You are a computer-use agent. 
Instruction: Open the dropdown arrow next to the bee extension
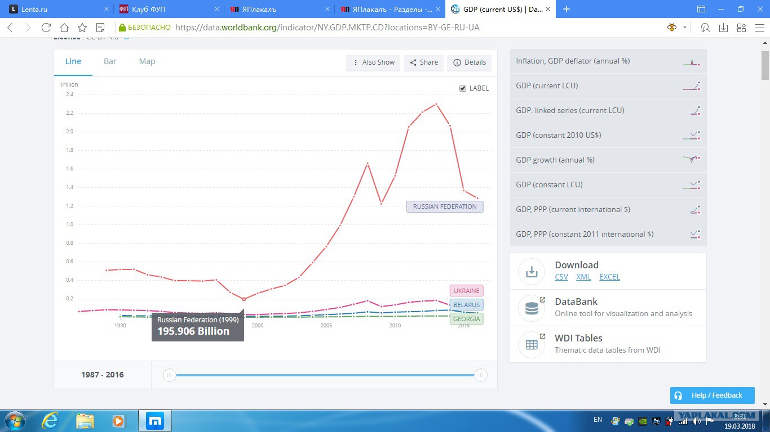click(685, 28)
